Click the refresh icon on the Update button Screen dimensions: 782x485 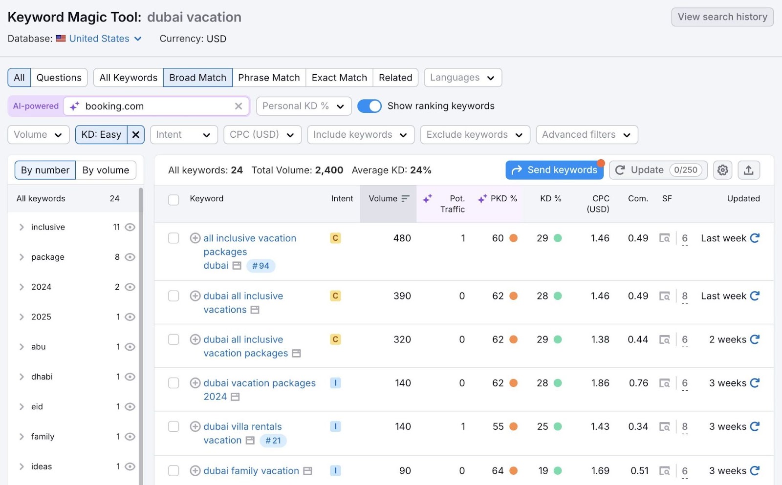tap(620, 170)
